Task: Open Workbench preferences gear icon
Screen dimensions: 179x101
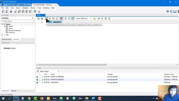Action: (168, 11)
